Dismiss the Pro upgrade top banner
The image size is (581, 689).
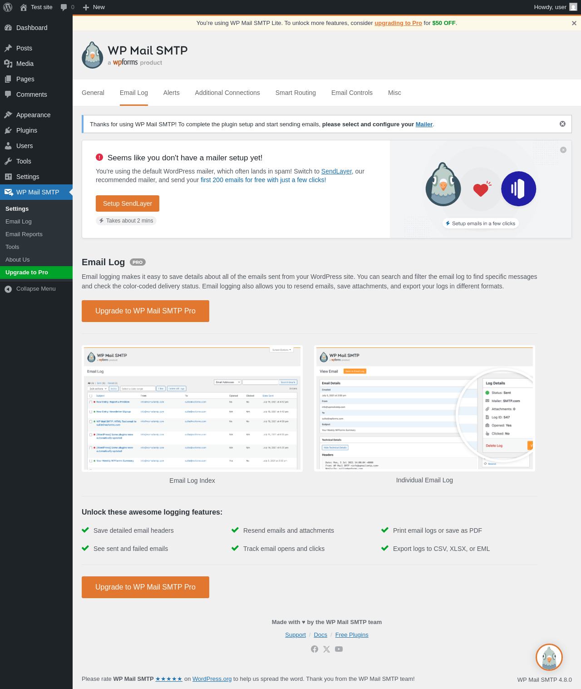574,23
